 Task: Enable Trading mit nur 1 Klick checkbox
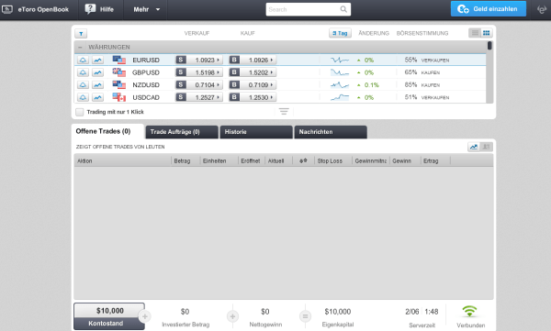pos(80,112)
